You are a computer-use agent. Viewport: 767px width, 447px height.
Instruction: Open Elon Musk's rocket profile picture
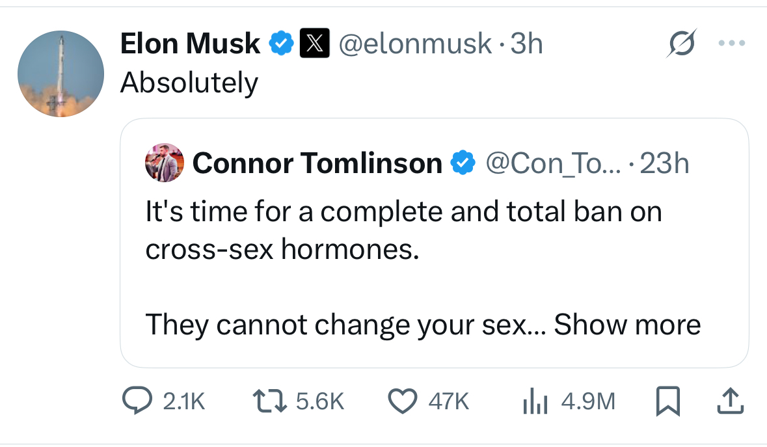61,74
